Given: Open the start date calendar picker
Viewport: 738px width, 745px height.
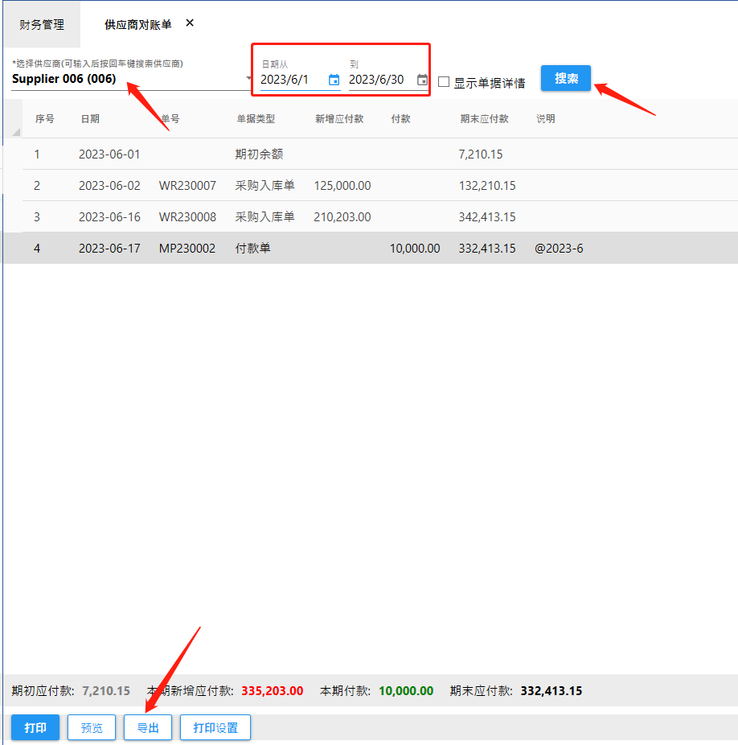Looking at the screenshot, I should [334, 80].
